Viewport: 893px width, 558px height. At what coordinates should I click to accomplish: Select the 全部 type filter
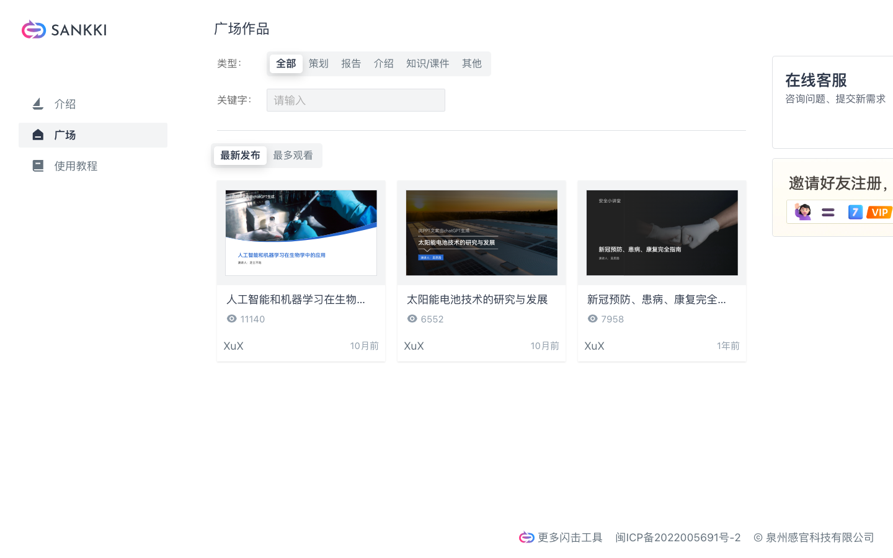[285, 63]
